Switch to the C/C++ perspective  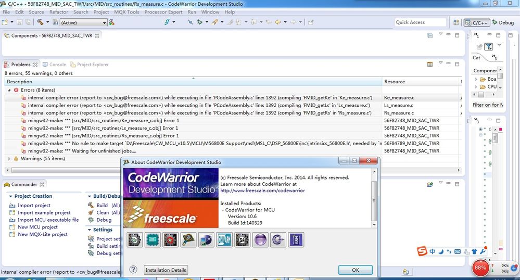click(477, 22)
